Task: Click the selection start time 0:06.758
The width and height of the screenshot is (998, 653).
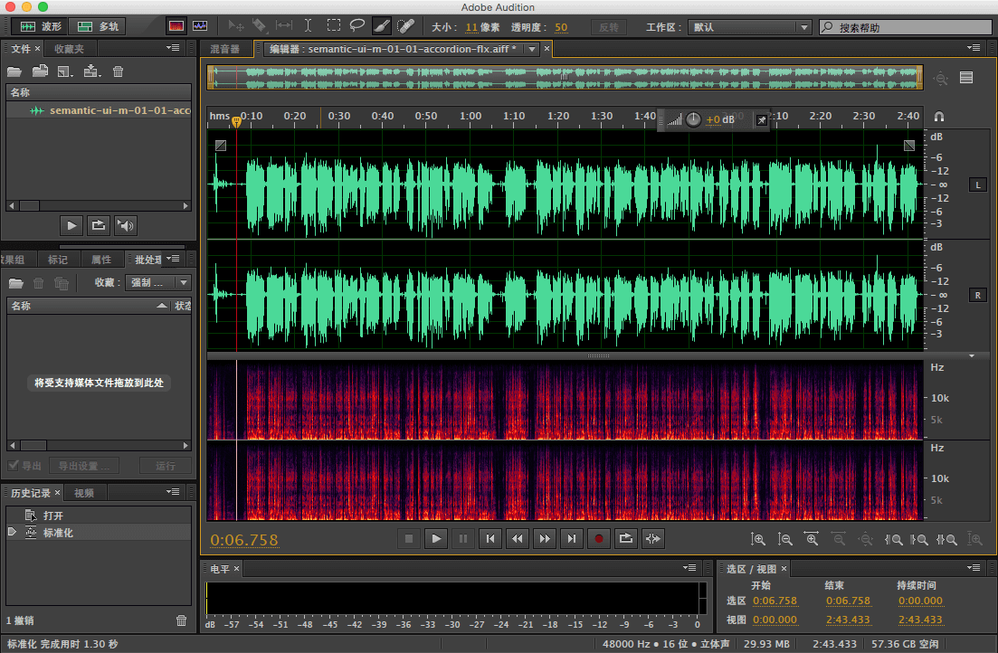Action: [x=775, y=601]
